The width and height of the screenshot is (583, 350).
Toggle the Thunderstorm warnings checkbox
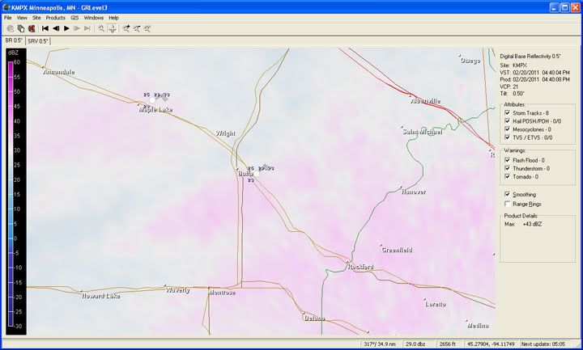tap(507, 168)
